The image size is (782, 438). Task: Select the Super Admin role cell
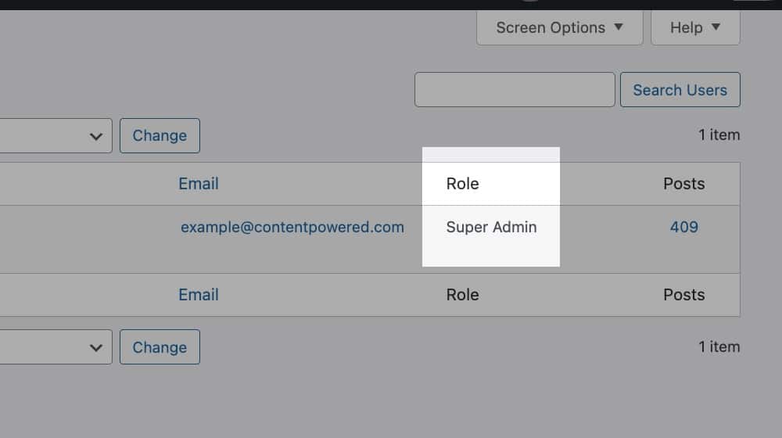491,227
